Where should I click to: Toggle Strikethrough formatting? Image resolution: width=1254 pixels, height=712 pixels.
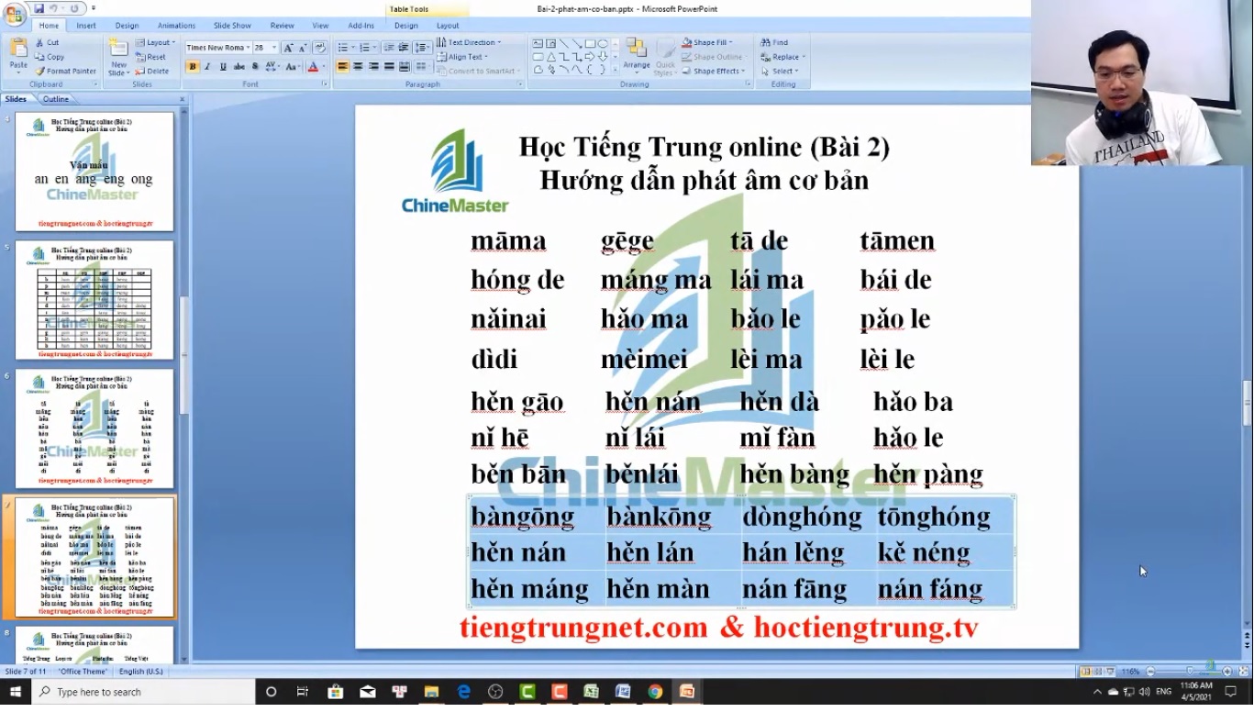point(239,67)
